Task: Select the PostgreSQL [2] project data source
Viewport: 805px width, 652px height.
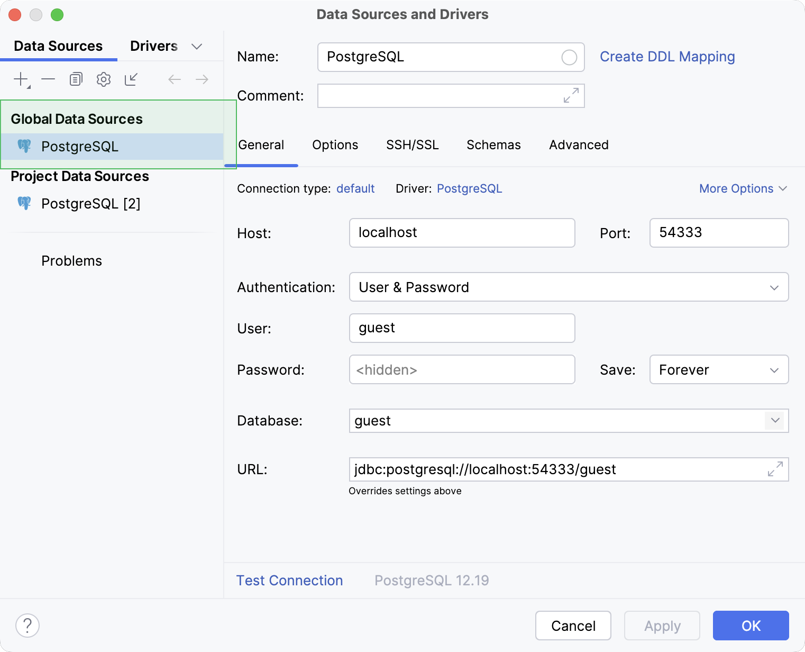Action: 90,203
